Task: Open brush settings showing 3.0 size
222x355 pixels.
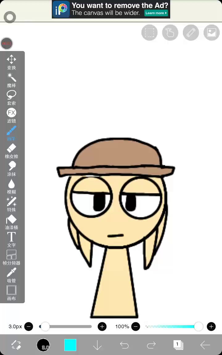Action: click(x=43, y=345)
